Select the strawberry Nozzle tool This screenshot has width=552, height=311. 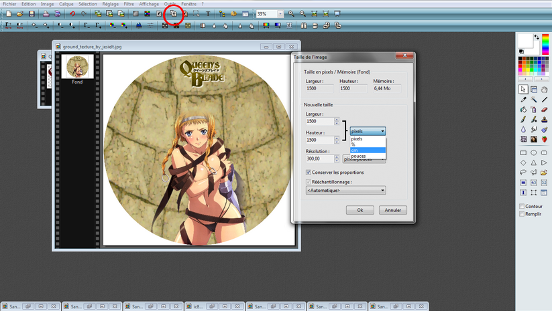(544, 139)
